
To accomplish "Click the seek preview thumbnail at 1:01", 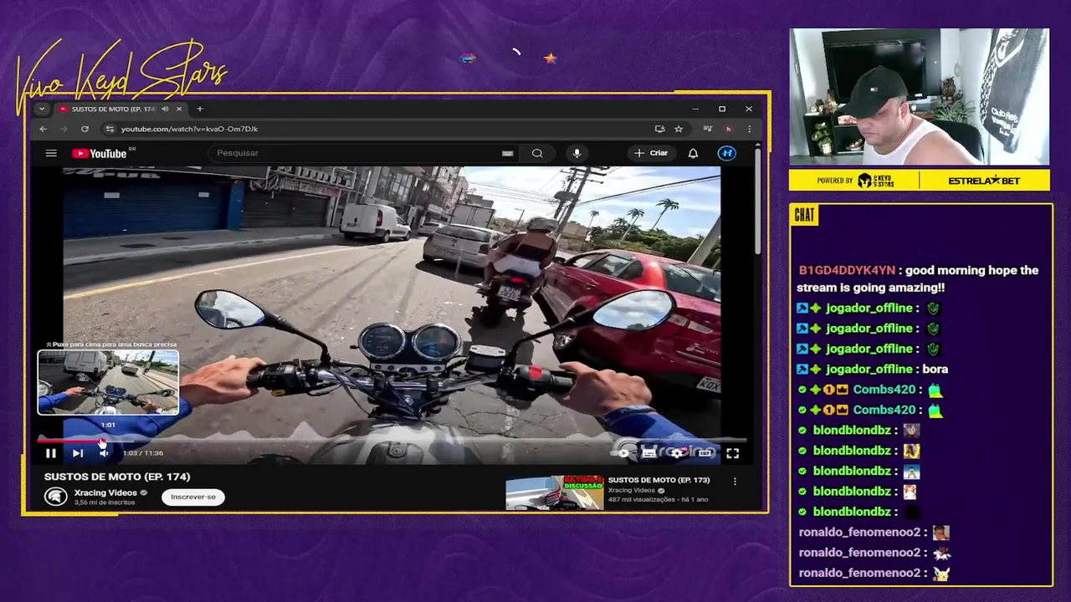I will (108, 382).
